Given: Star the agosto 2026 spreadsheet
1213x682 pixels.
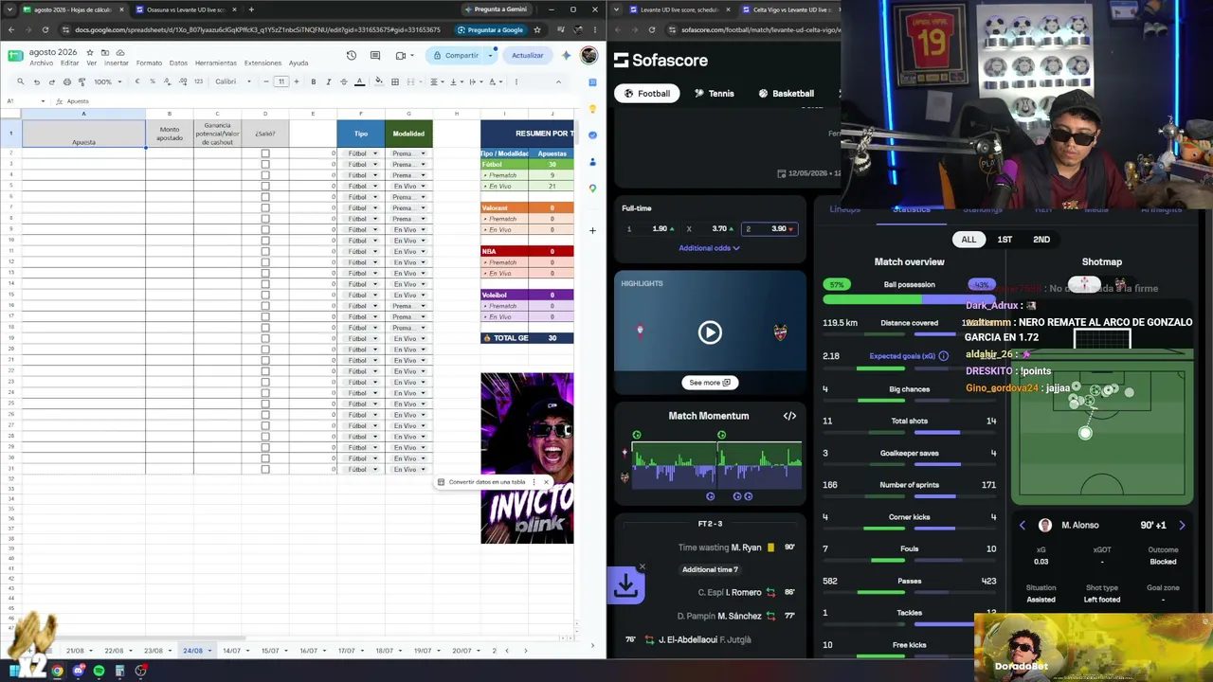Looking at the screenshot, I should pos(92,52).
